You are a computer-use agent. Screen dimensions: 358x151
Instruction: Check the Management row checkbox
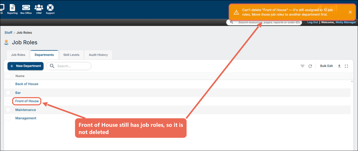click(x=8, y=118)
